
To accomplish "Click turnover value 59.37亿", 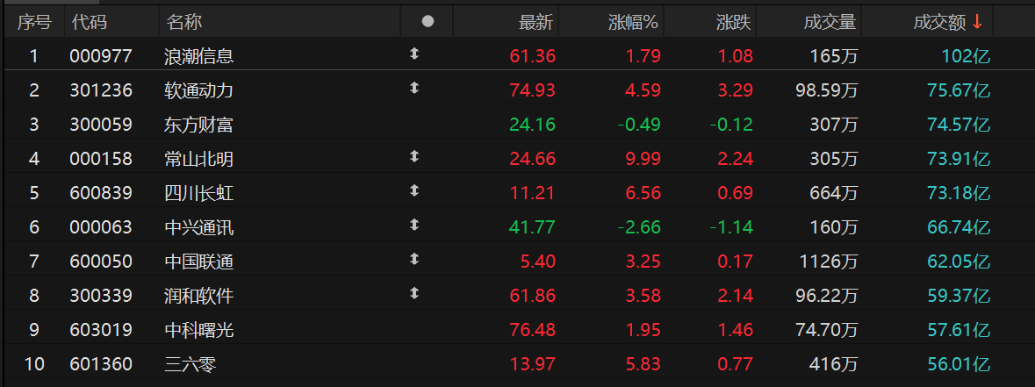I will [960, 296].
